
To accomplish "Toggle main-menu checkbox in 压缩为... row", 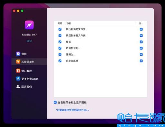I will pyautogui.click(x=141, y=54).
